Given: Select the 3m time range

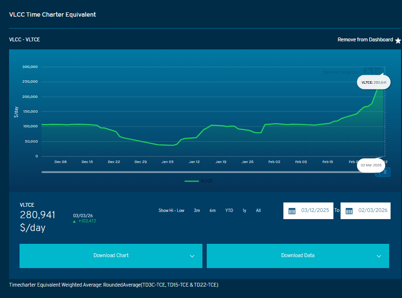Looking at the screenshot, I should coord(197,211).
